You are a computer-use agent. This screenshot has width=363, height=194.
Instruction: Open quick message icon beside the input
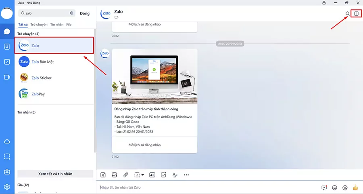point(324,188)
